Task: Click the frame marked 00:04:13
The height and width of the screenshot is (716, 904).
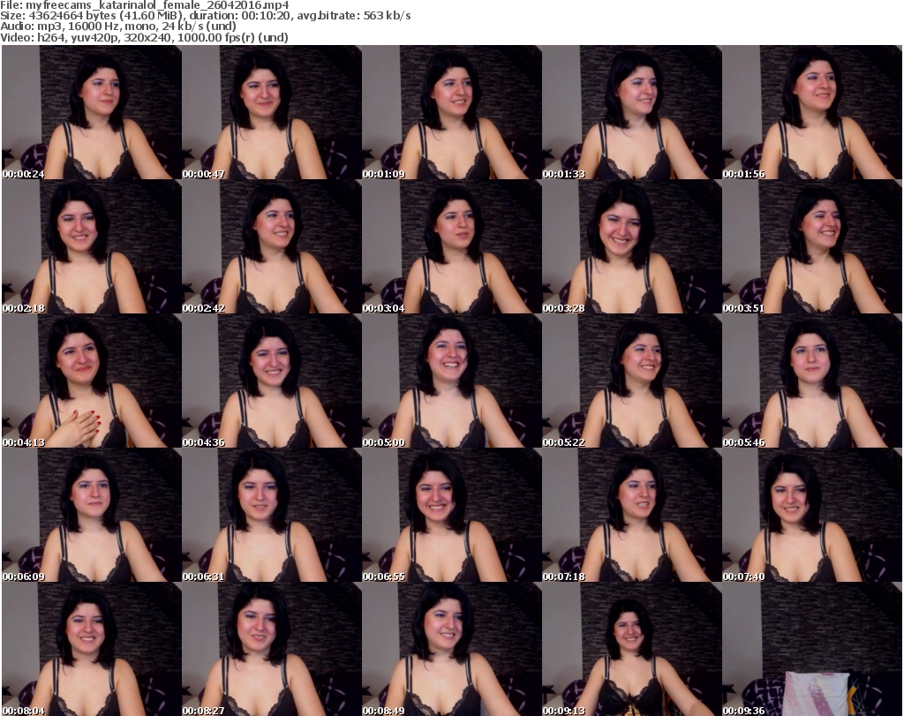Action: [92, 381]
